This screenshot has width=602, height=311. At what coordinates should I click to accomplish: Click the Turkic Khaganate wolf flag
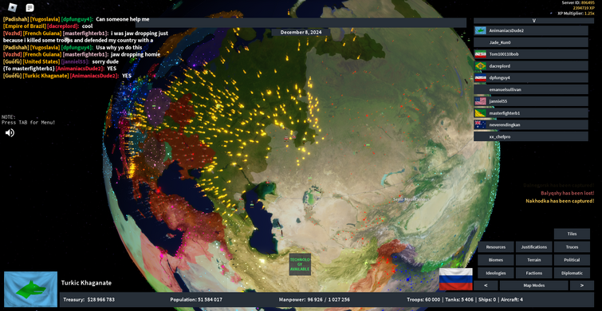[x=31, y=289]
